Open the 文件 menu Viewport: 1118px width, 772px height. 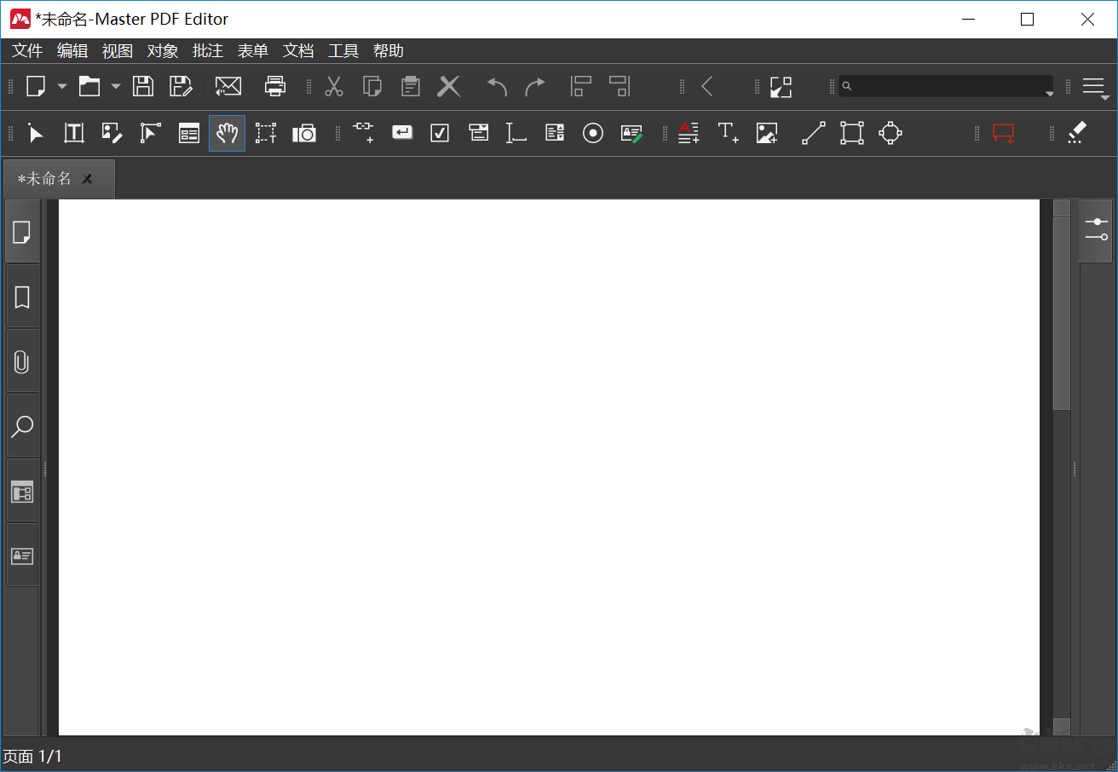27,51
